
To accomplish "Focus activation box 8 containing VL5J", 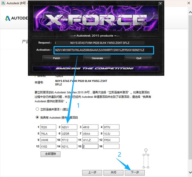I will tap(111, 133).
